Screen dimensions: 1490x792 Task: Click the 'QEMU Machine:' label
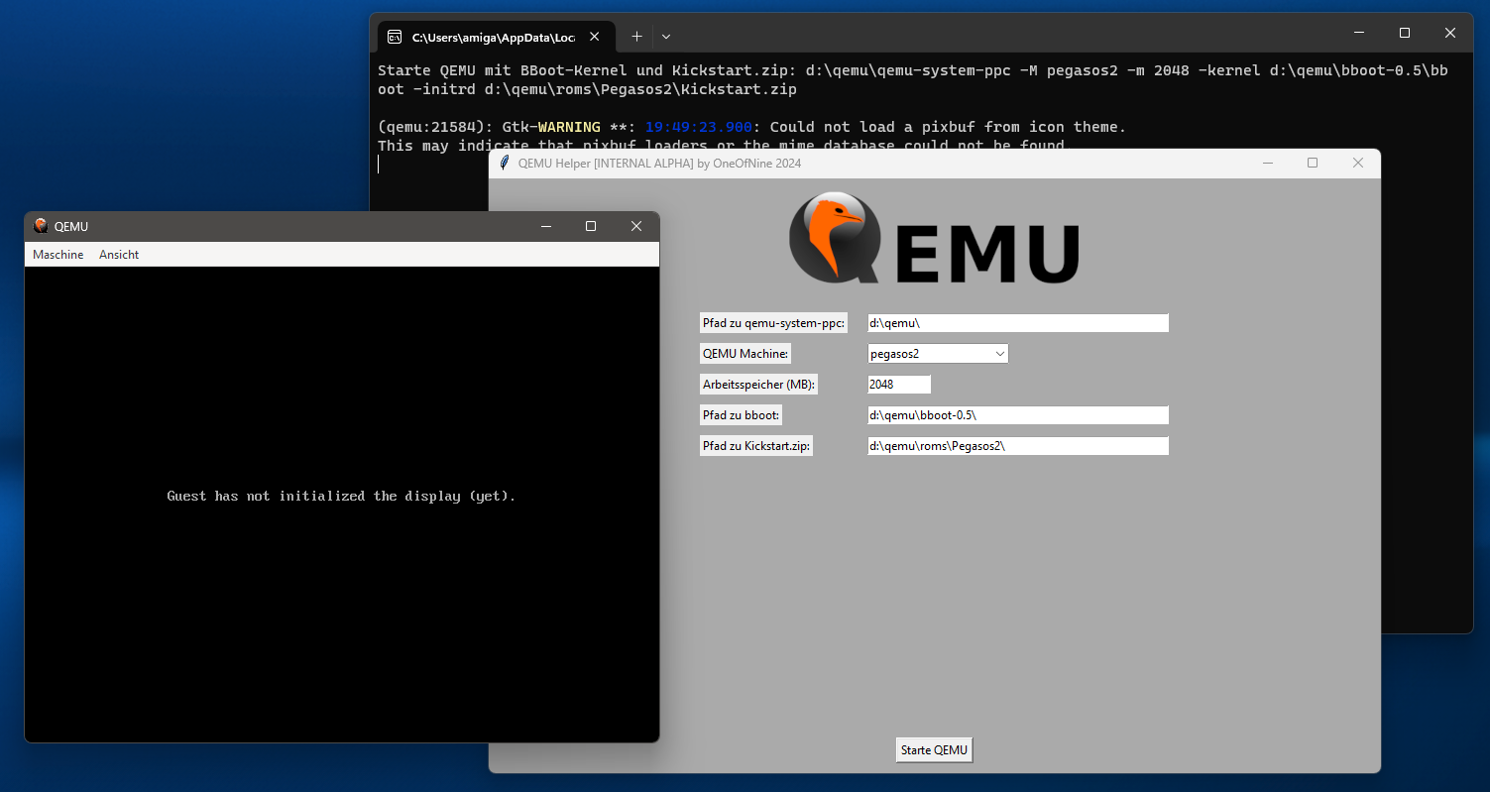tap(745, 354)
